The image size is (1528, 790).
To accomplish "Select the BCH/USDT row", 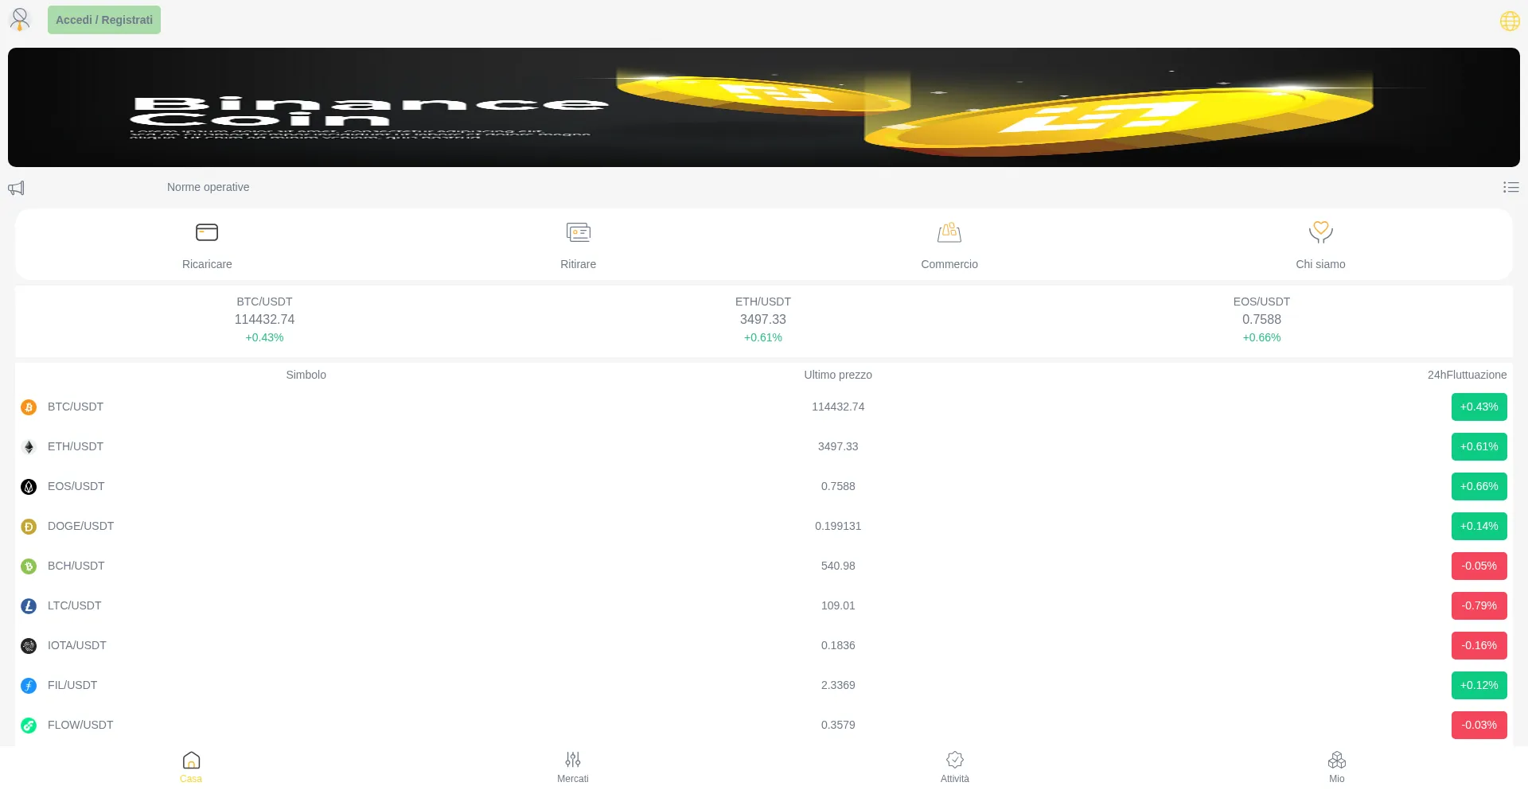I will [764, 566].
